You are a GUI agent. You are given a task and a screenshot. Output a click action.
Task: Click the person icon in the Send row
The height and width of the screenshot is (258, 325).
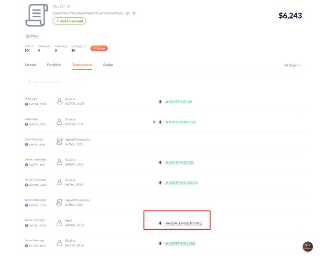click(x=59, y=223)
